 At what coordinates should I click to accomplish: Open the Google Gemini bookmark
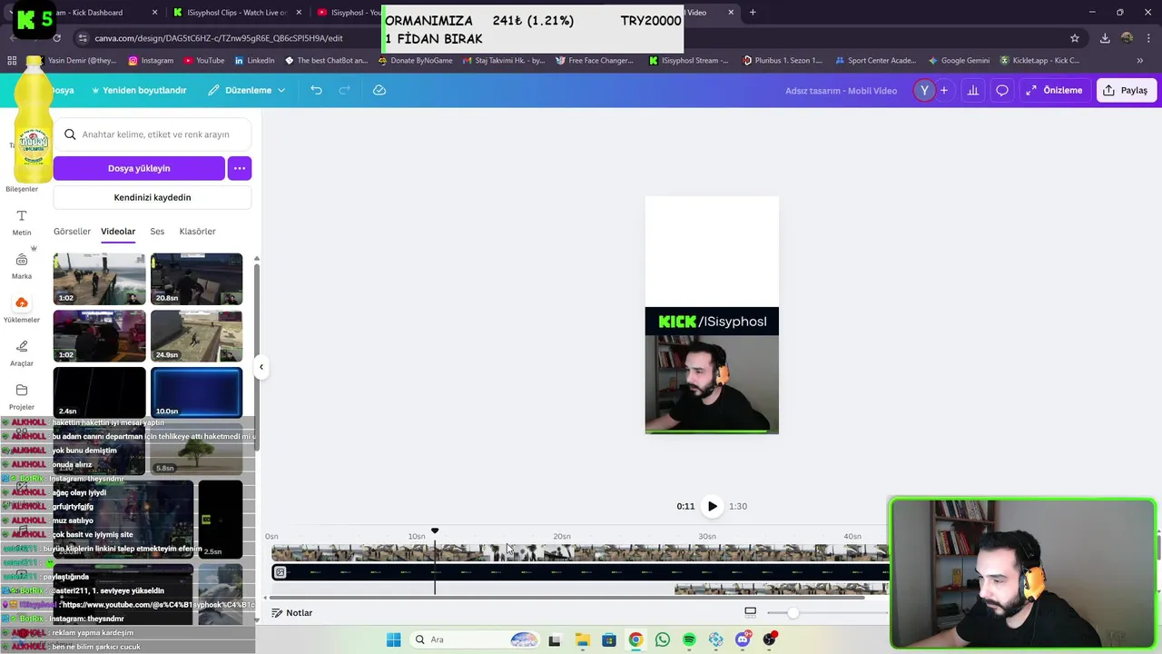pos(958,61)
